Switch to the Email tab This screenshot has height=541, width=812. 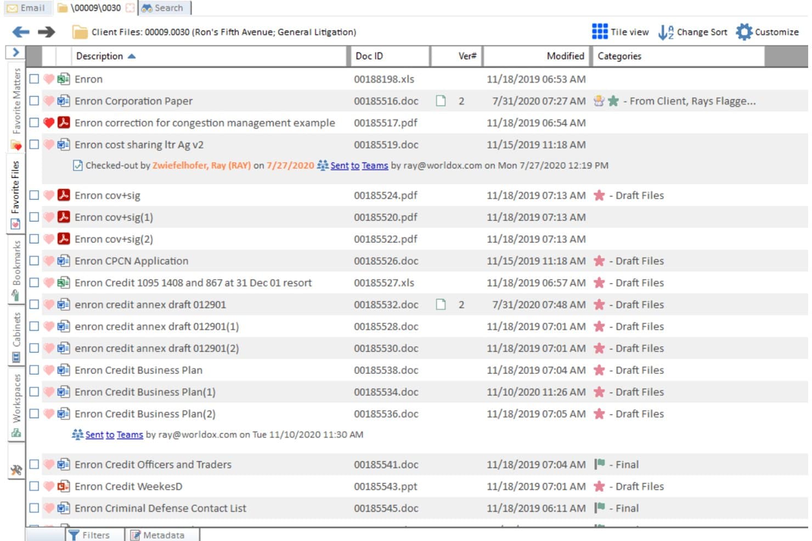[x=26, y=8]
